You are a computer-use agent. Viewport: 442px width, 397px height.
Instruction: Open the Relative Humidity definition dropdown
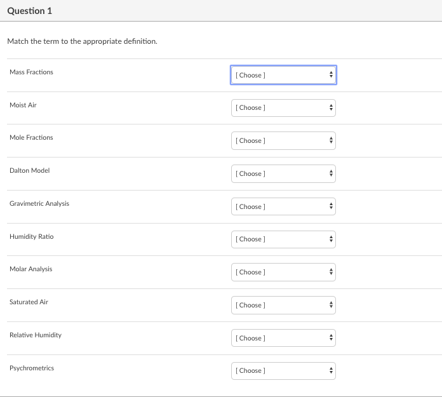click(x=283, y=338)
